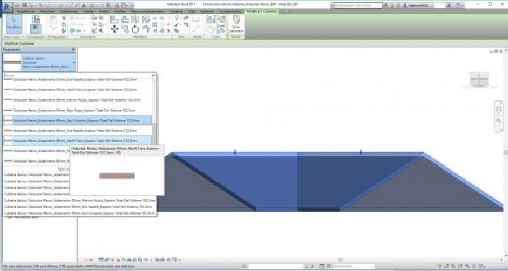Open the Vista ribbon tab

(192, 12)
